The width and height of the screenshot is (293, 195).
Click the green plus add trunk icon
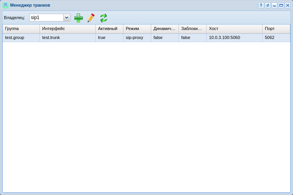(x=79, y=18)
